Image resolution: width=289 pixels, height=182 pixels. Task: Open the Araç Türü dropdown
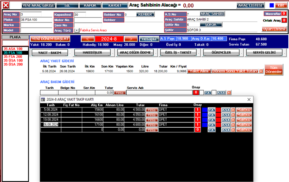click(77, 30)
